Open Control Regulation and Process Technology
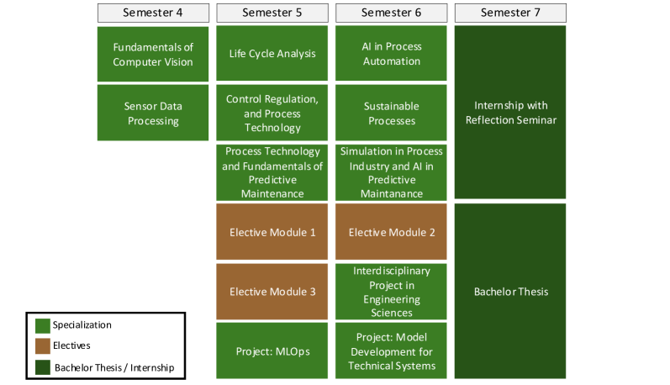Screen dimensions: 670x385 272,113
